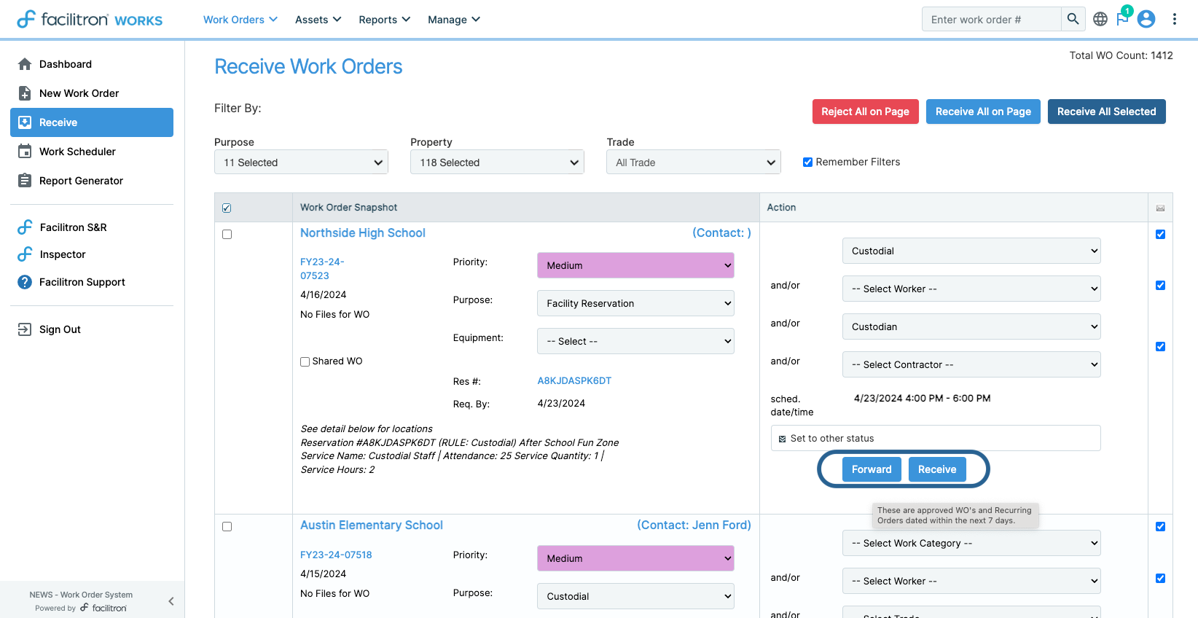Click the New Work Order icon

coord(25,93)
